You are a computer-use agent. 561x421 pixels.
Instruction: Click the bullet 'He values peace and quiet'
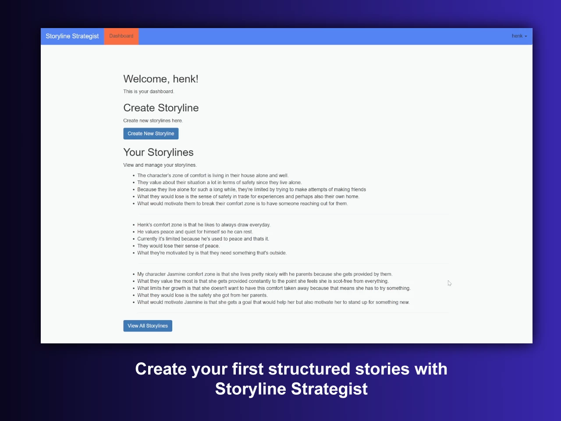[x=195, y=232]
